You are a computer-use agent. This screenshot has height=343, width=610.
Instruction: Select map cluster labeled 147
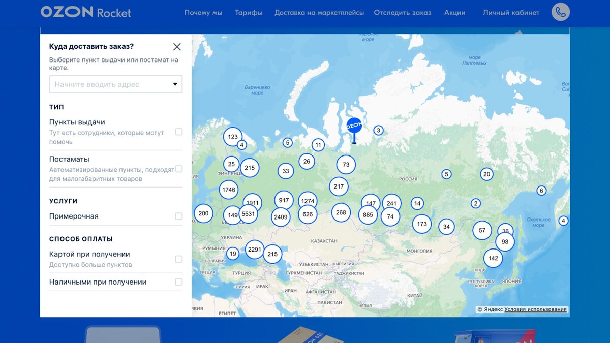(371, 203)
